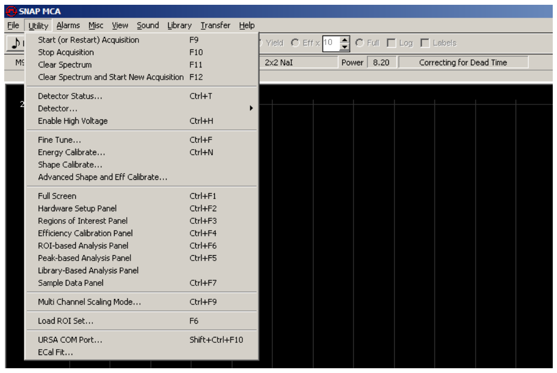Open the View menu
Screen dimensions: 557x373
point(120,25)
